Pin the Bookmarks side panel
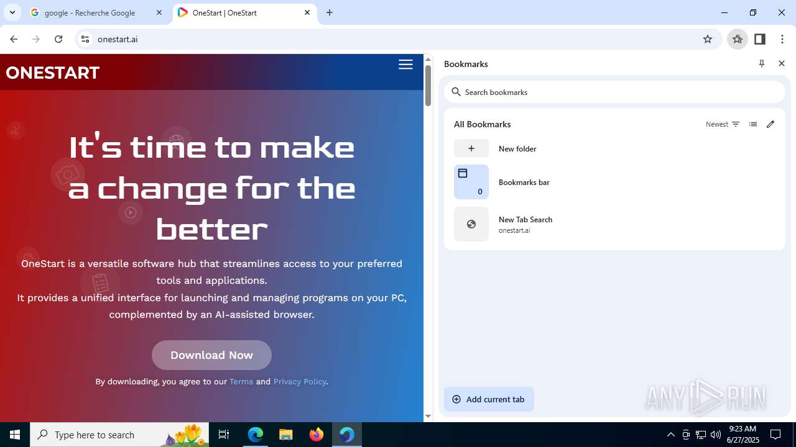 [762, 63]
